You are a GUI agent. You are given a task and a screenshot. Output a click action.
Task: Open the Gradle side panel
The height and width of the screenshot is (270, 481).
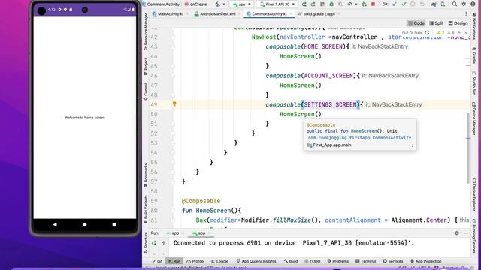(474, 55)
